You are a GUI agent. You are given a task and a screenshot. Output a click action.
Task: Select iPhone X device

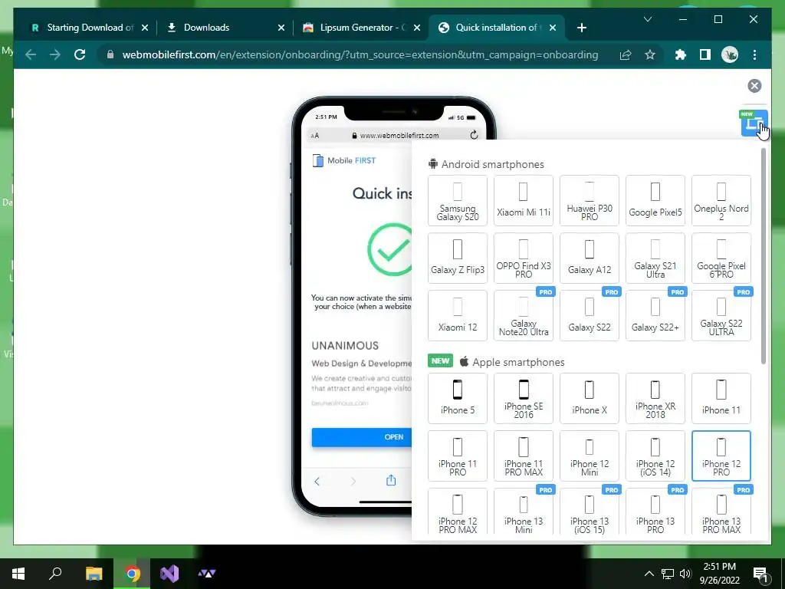click(x=590, y=399)
